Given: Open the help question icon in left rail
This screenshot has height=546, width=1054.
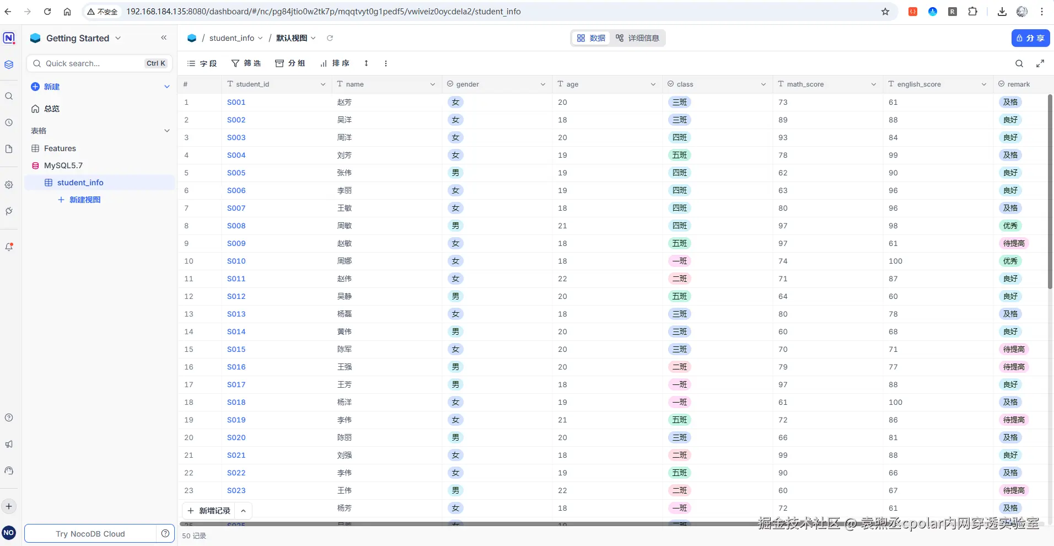Looking at the screenshot, I should (x=9, y=417).
